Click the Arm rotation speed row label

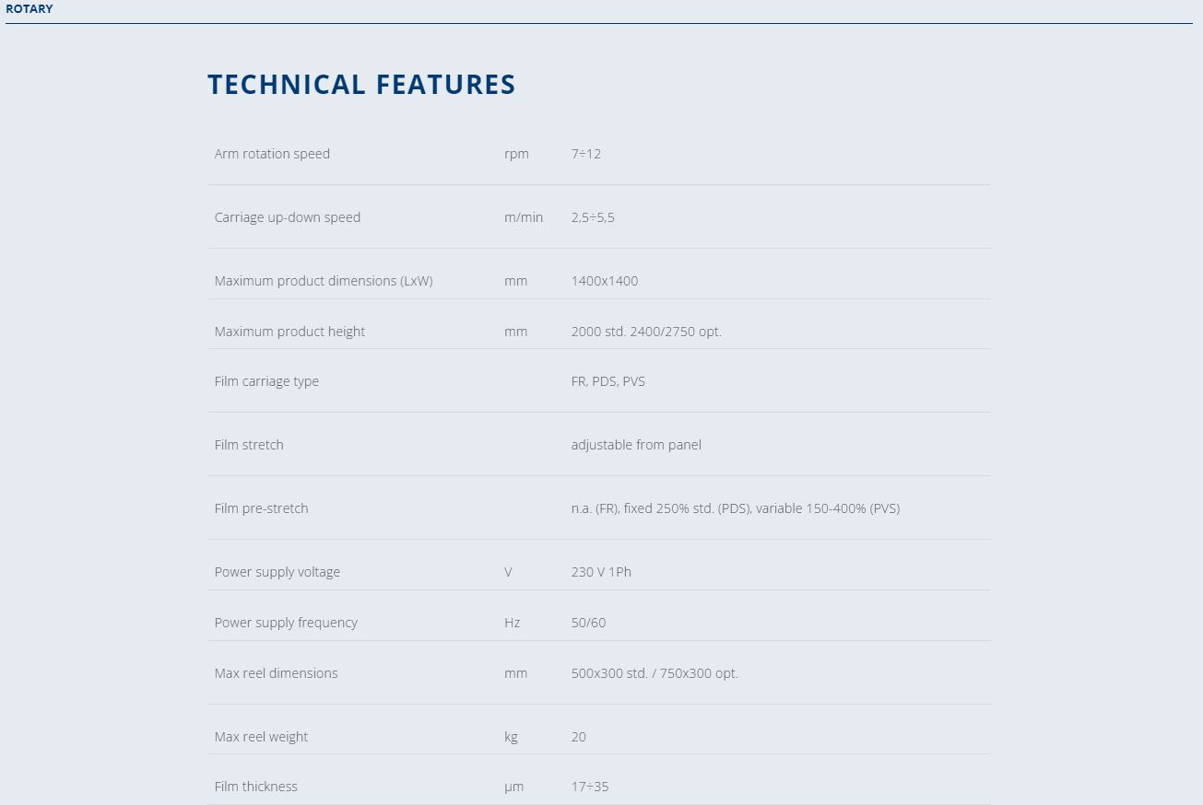click(x=272, y=154)
